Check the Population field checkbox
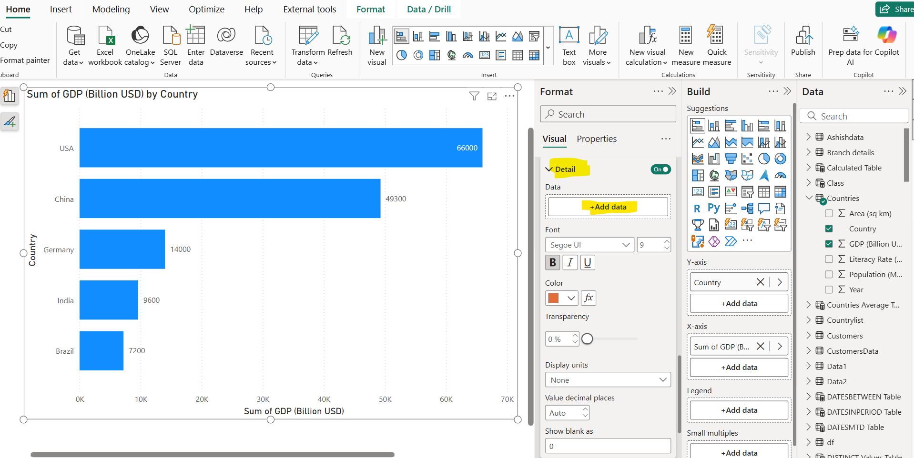914x458 pixels. [x=829, y=274]
